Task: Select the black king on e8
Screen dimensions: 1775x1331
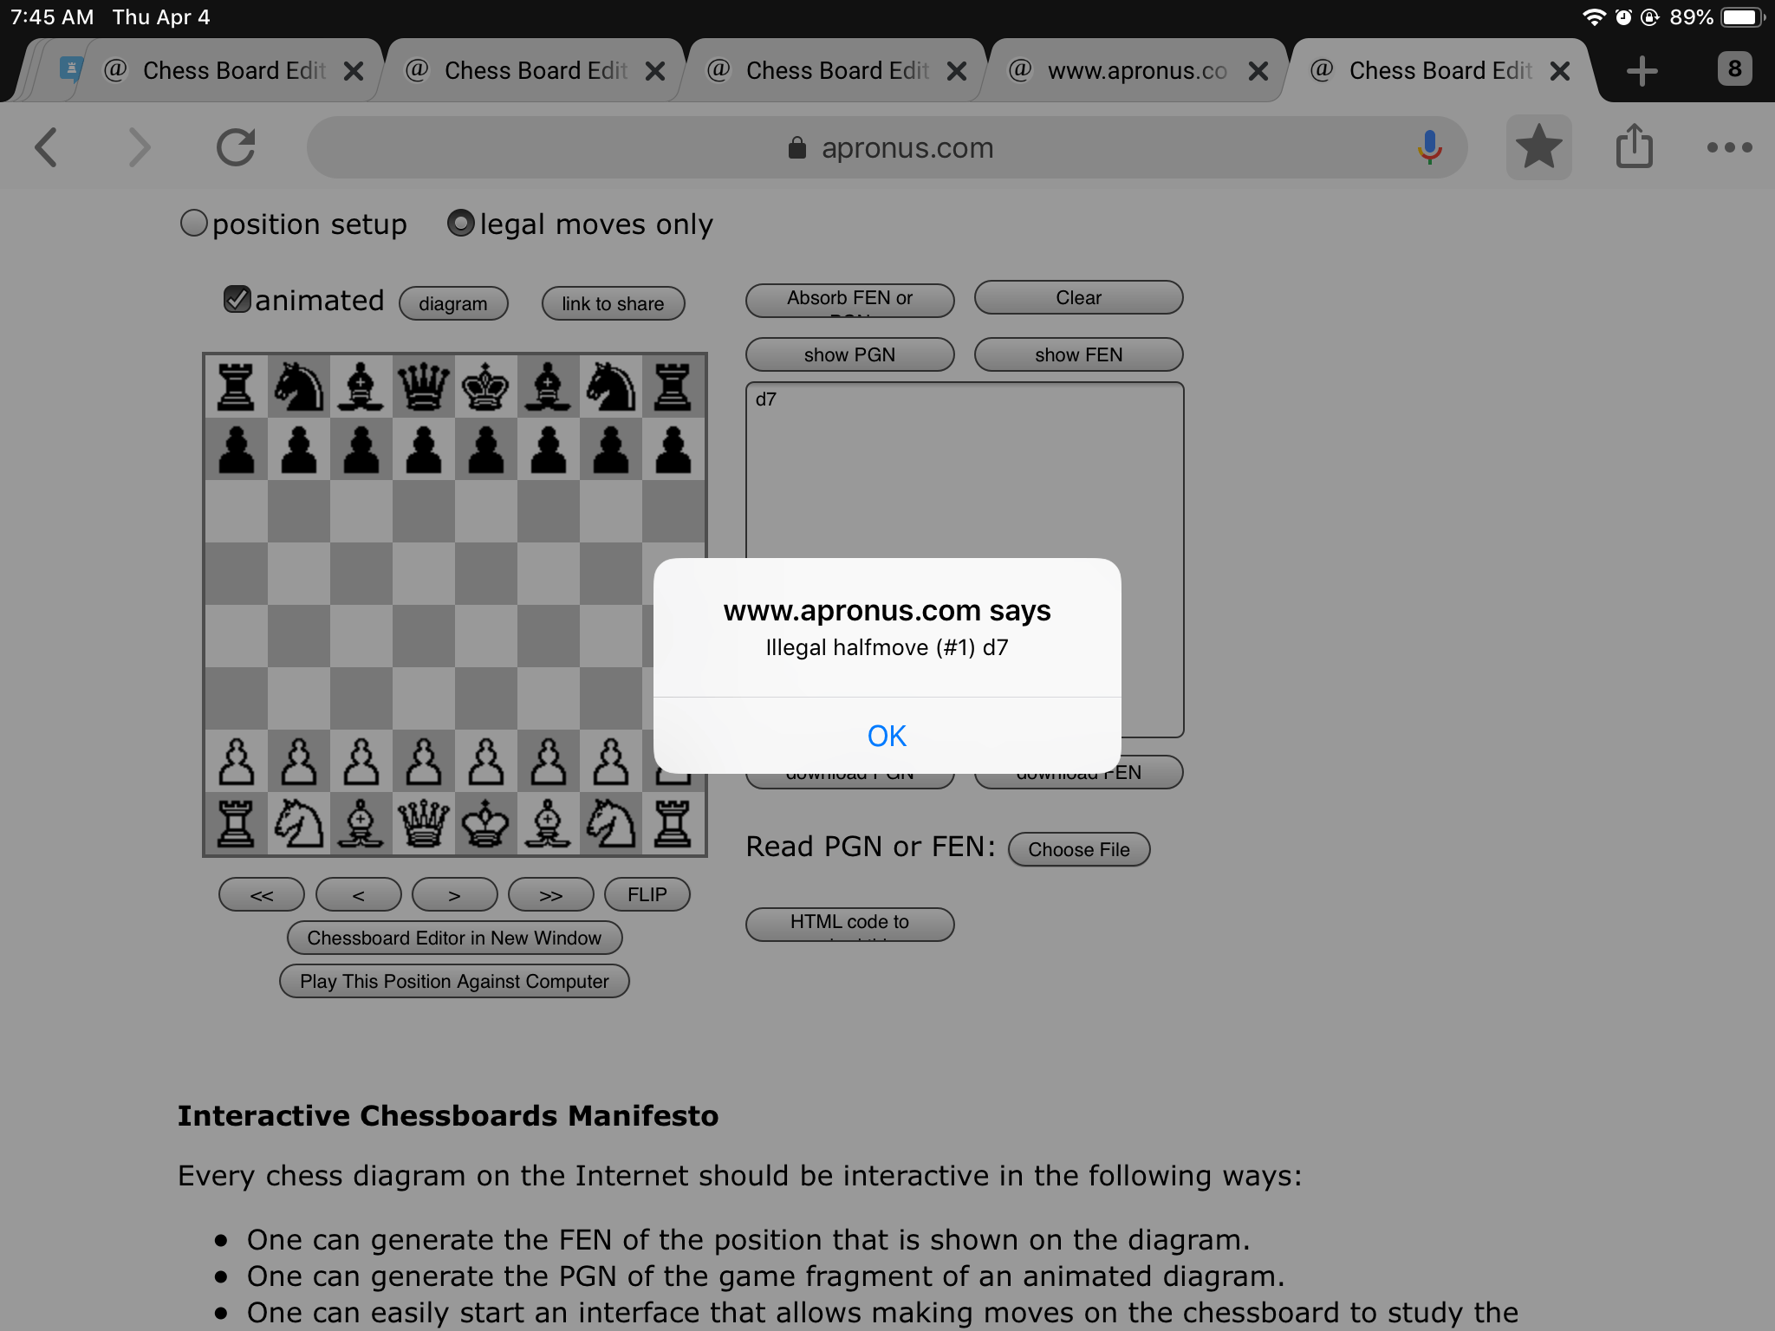Action: click(x=486, y=386)
